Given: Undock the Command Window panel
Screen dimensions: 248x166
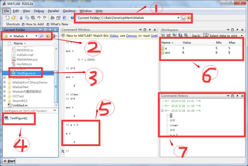Looking at the screenshot, I should coord(150,30).
